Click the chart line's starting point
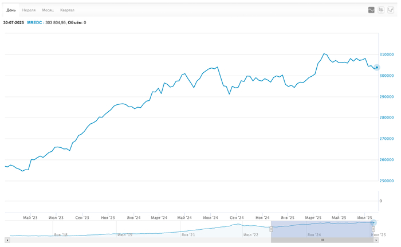The height and width of the screenshot is (247, 401). pyautogui.click(x=5, y=166)
